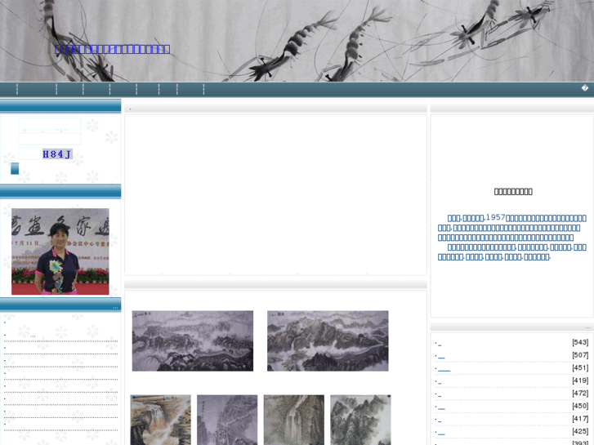The image size is (594, 445).
Task: Click the bold black heading above the biography
Action: pos(513,192)
